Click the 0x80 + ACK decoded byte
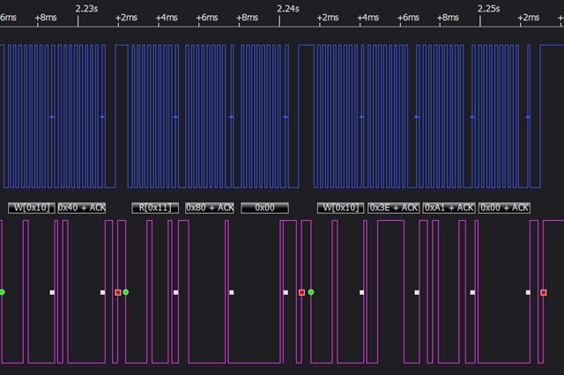 [x=210, y=208]
